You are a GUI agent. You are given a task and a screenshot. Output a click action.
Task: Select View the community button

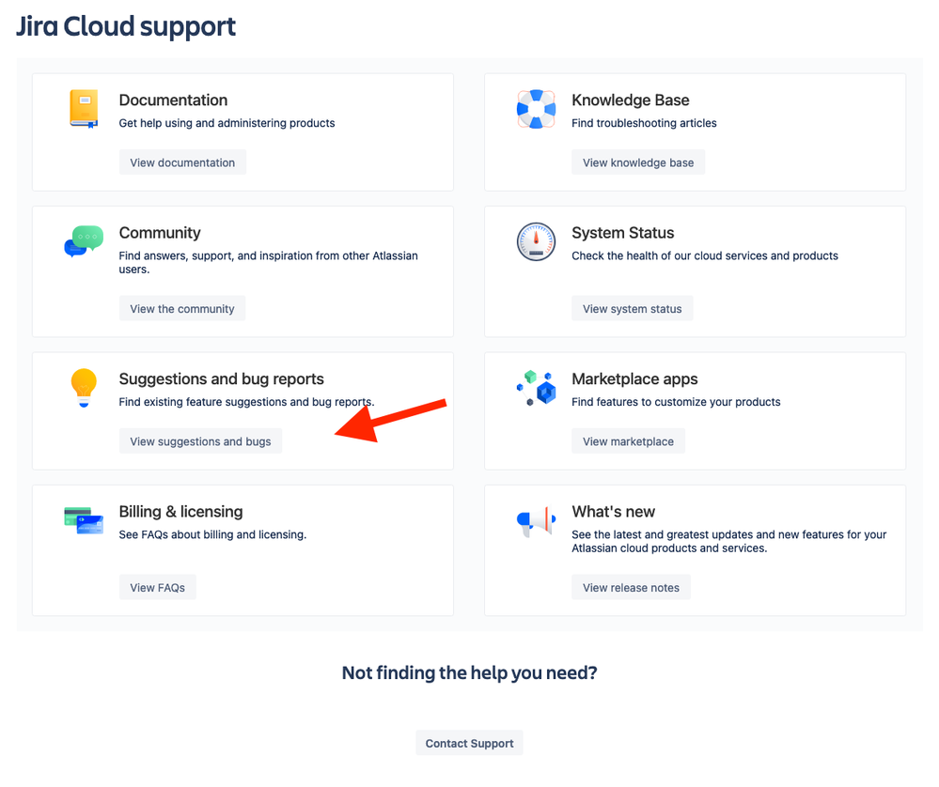point(182,308)
